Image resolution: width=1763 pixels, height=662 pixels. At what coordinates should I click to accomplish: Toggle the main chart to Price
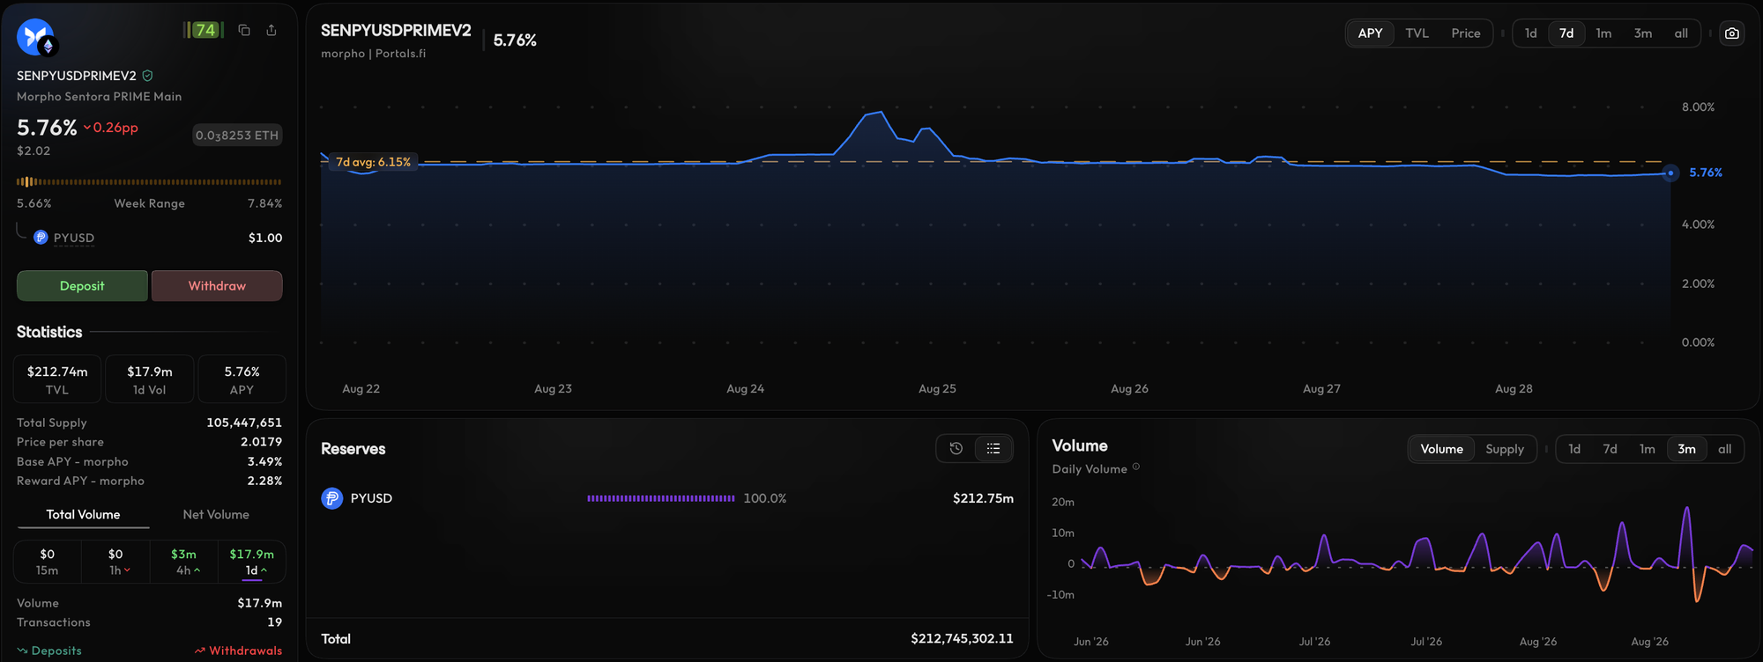pos(1465,33)
